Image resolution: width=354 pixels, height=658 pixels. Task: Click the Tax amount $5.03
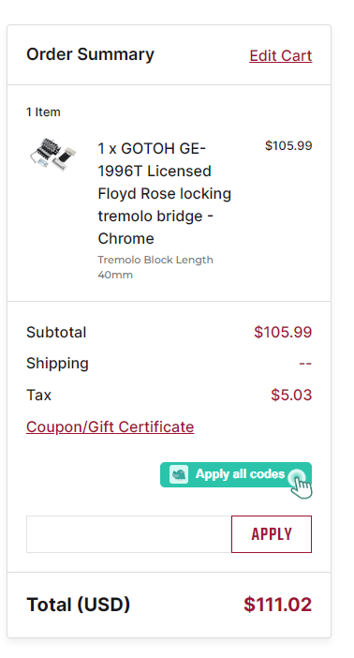point(291,395)
